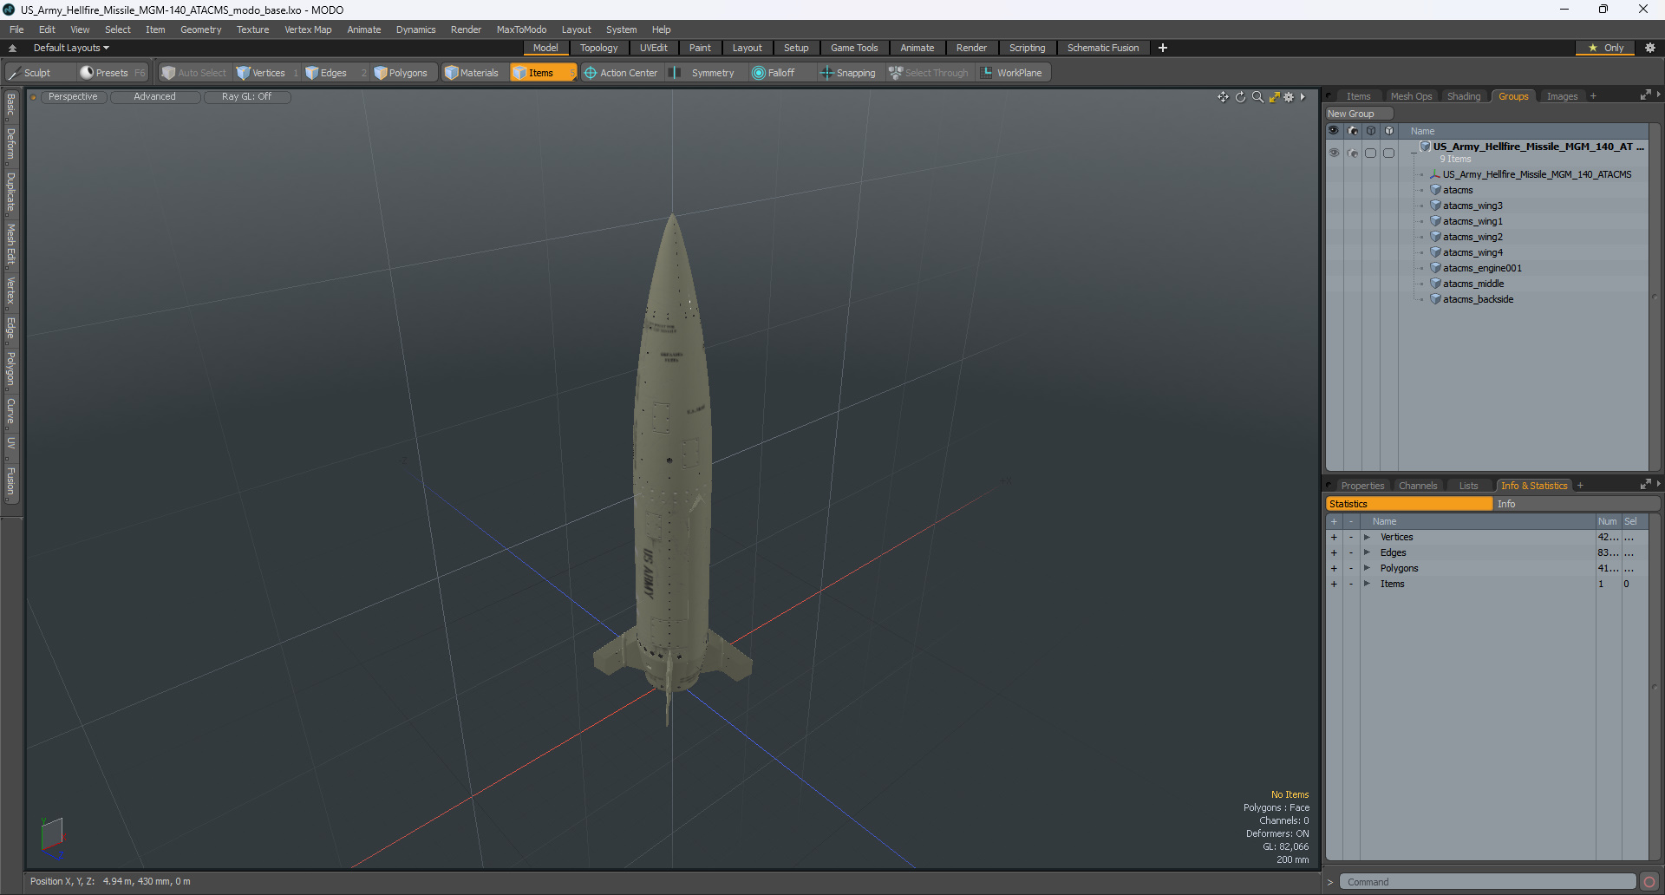Expand the Edges statistics row
1665x895 pixels.
1367,553
